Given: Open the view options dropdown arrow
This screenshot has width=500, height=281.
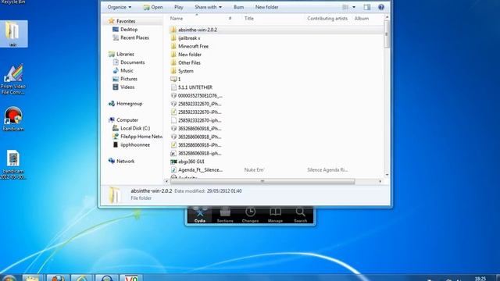Looking at the screenshot, I should 354,7.
